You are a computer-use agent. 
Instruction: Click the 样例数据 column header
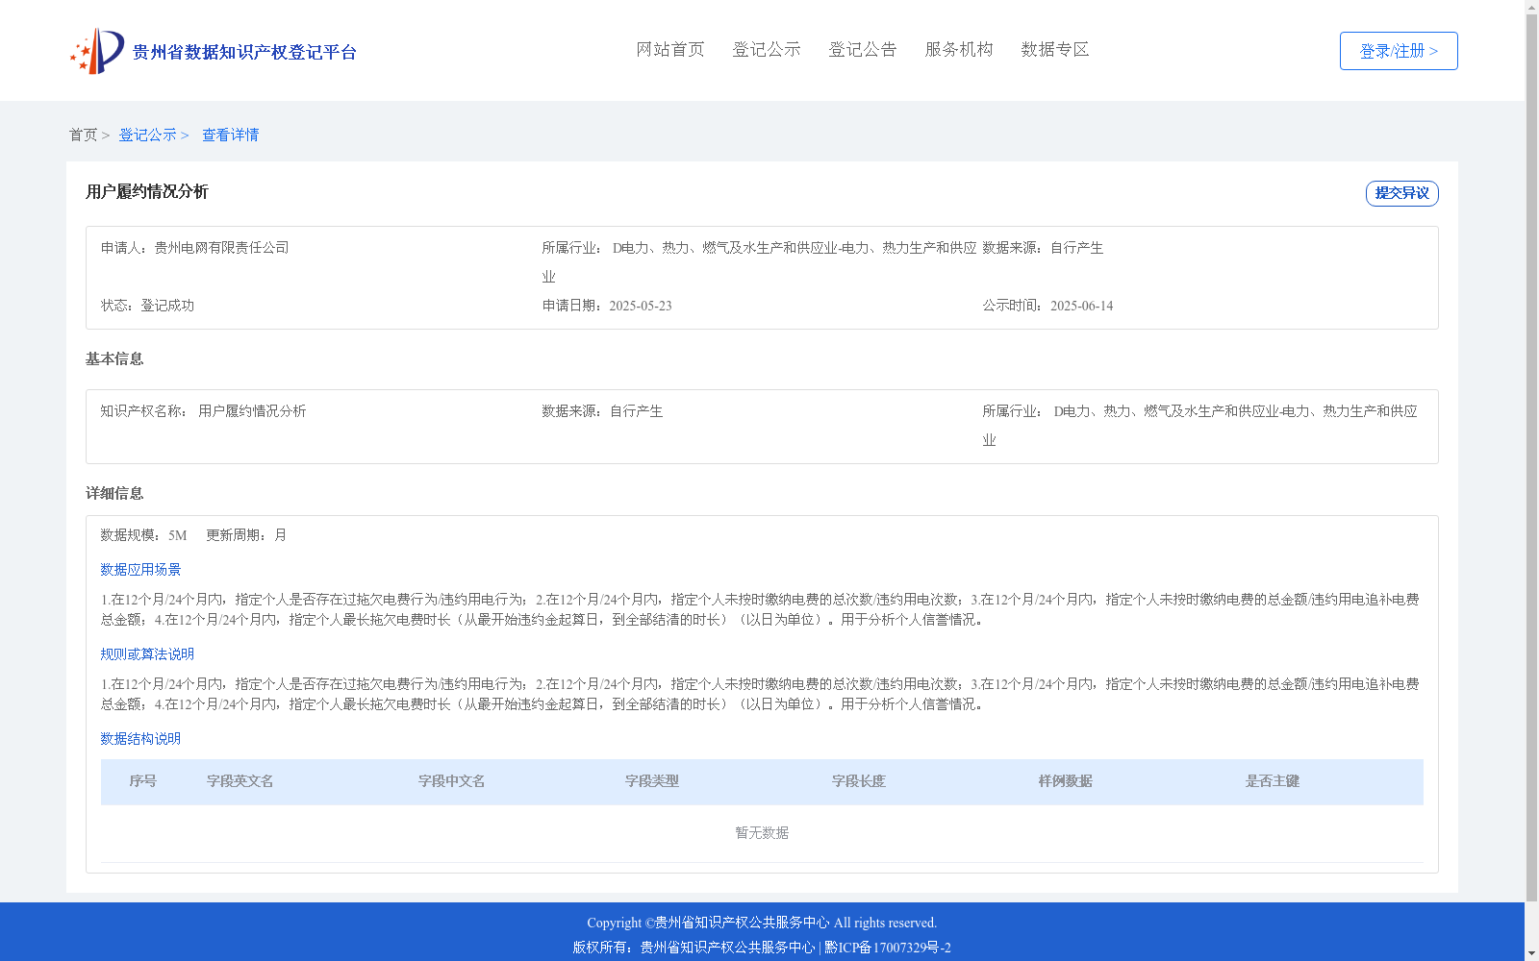[x=1066, y=781]
